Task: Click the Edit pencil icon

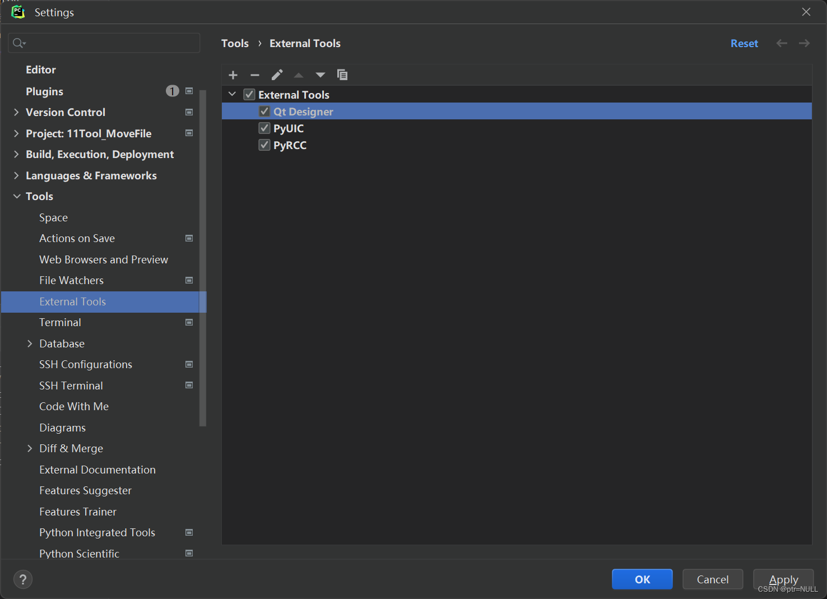Action: [277, 75]
